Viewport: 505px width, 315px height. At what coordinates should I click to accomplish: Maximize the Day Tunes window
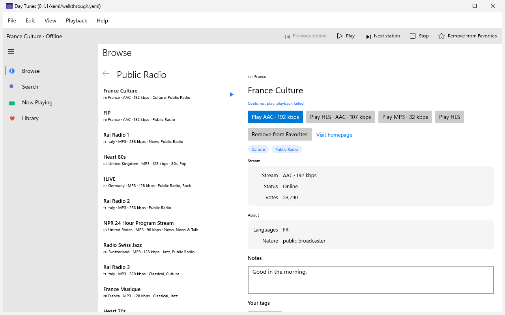(475, 6)
